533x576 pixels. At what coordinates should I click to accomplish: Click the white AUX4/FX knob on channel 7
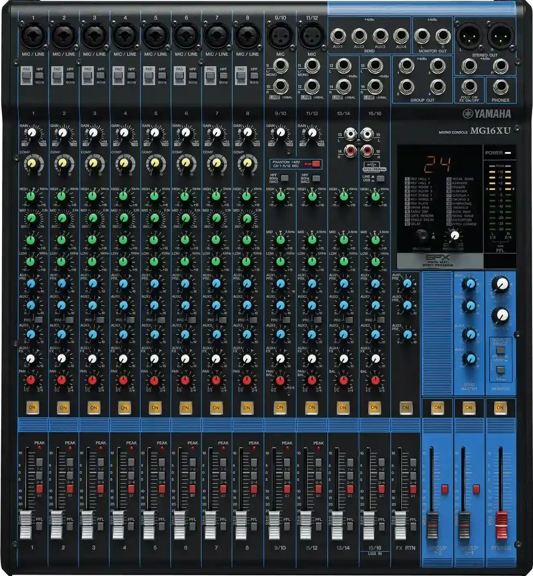(216, 359)
